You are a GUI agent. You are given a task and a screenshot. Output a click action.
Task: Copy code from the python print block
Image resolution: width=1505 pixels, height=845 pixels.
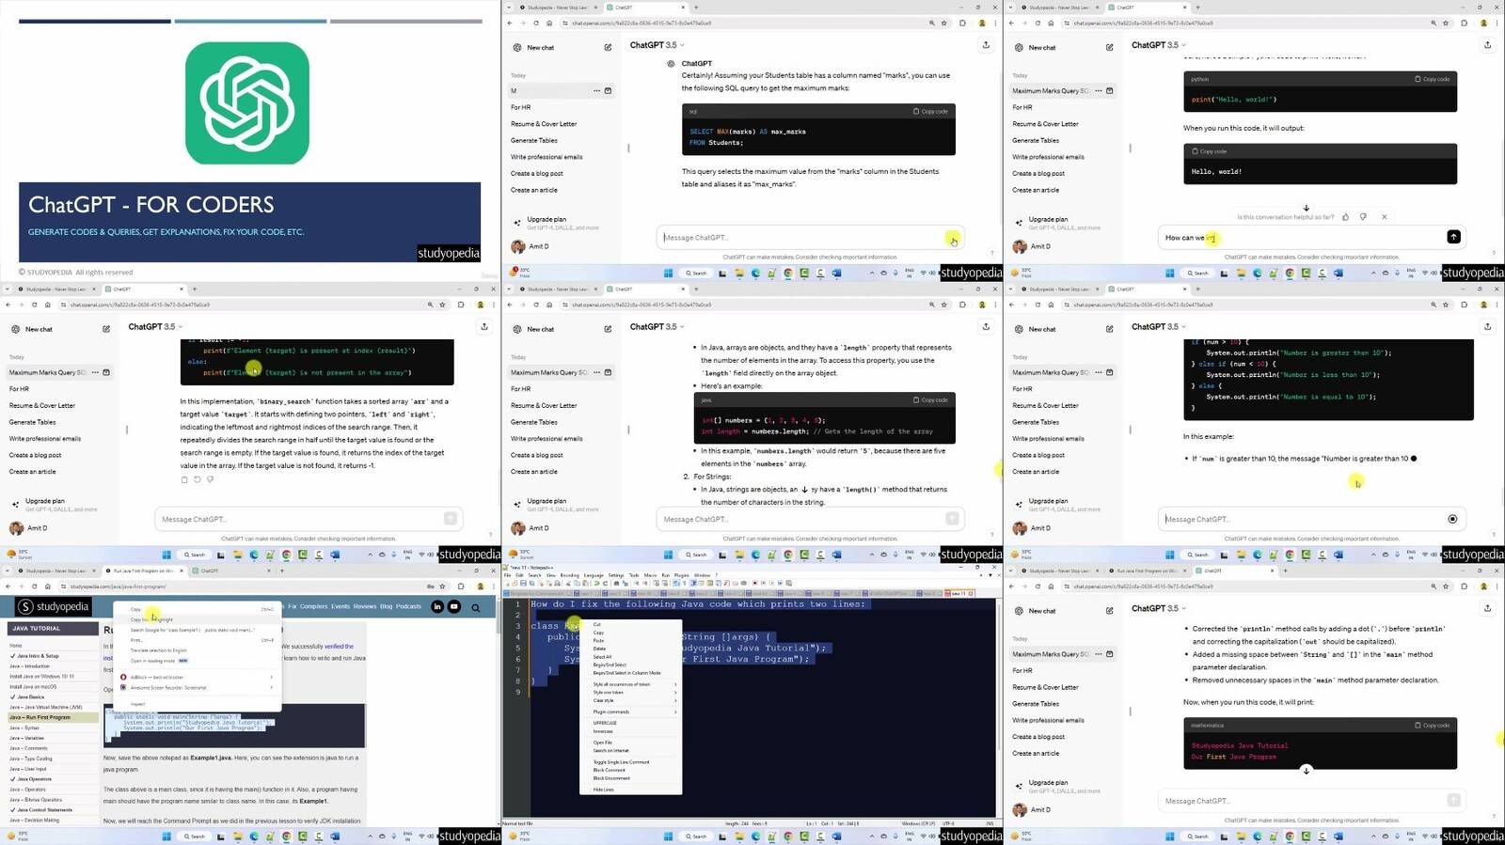click(x=1433, y=79)
